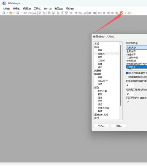Select 二进制 in the options tree
This screenshot has height=166, width=147.
(x=101, y=61)
